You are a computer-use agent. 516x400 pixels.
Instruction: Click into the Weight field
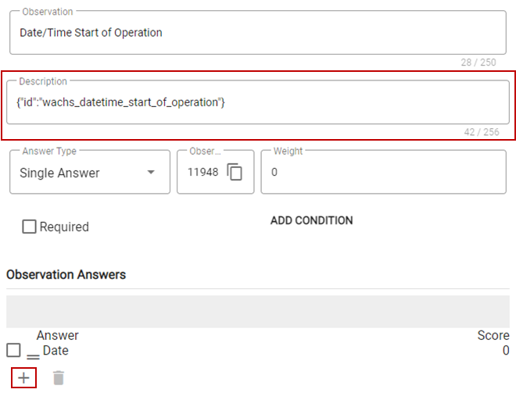pyautogui.click(x=383, y=172)
